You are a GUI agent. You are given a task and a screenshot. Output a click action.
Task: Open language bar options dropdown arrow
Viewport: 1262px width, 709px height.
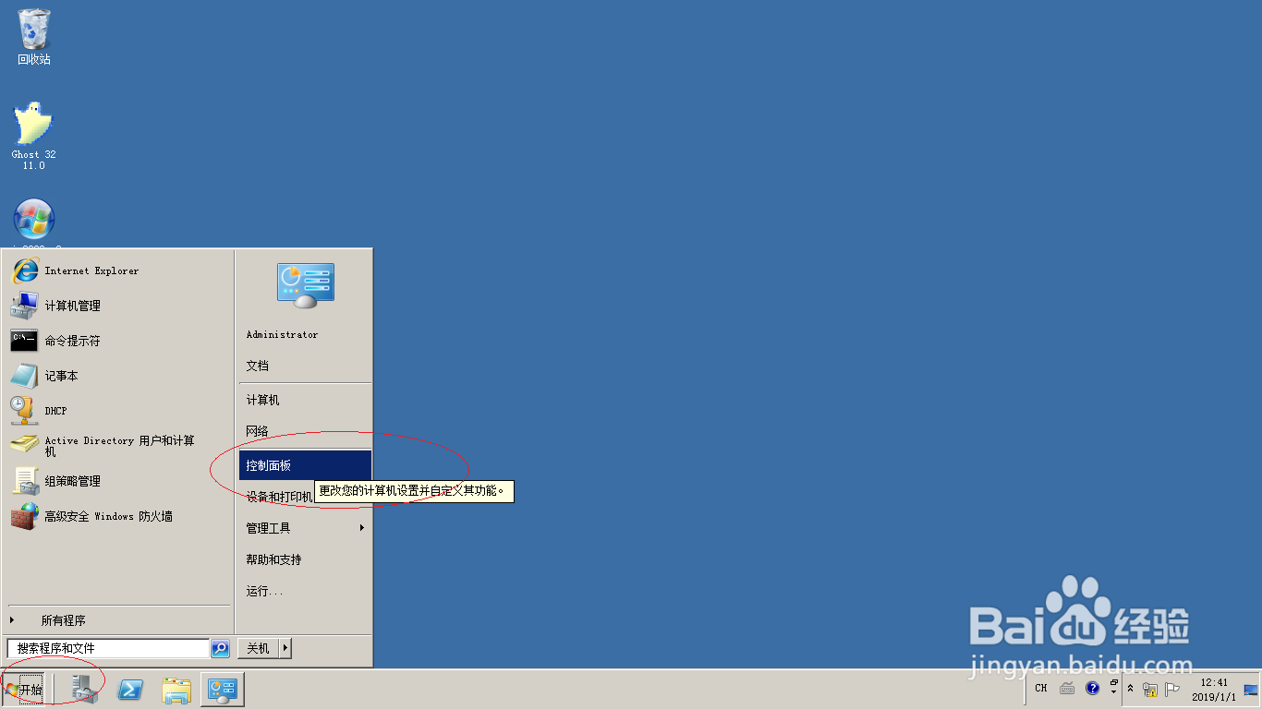(x=1114, y=692)
